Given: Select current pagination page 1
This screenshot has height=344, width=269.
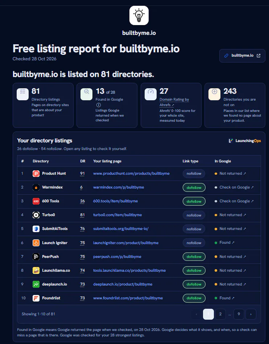Looking at the screenshot, I should [x=208, y=314].
